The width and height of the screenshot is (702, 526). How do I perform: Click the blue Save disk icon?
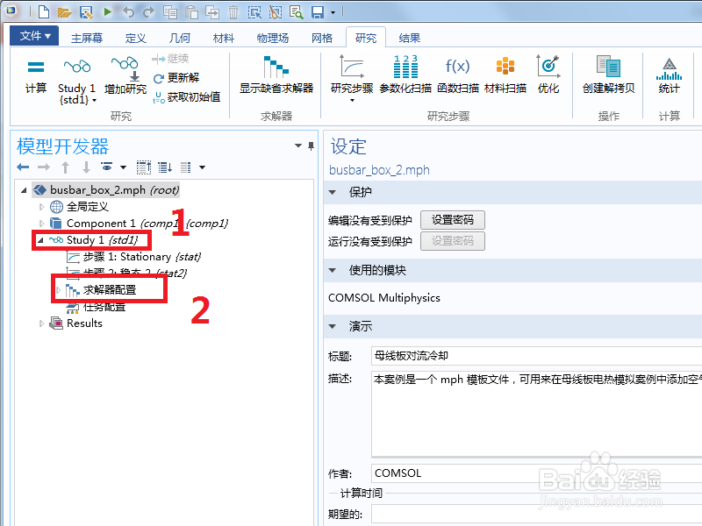pyautogui.click(x=318, y=12)
